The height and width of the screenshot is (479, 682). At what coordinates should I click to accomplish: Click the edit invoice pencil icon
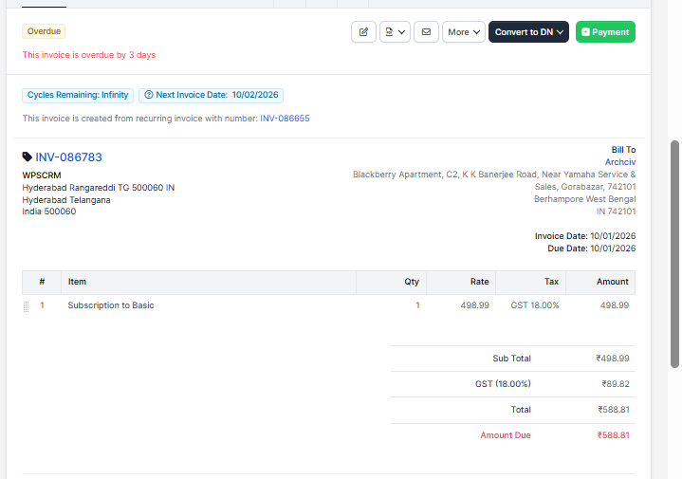[x=363, y=32]
